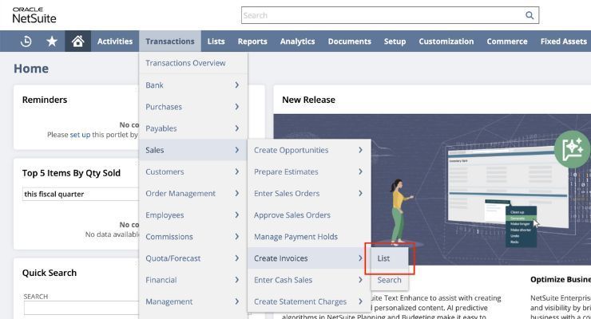Open the Activities menu

point(115,41)
